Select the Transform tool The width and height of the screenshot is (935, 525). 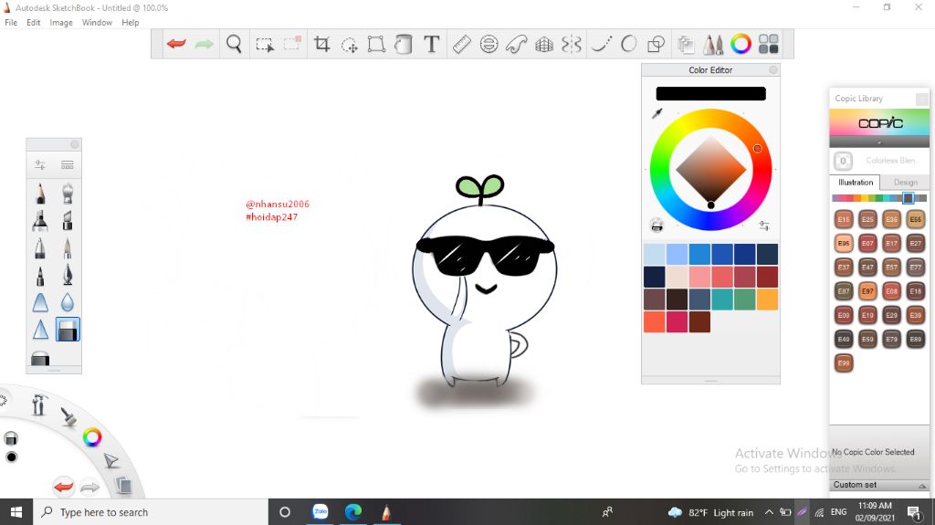point(376,44)
